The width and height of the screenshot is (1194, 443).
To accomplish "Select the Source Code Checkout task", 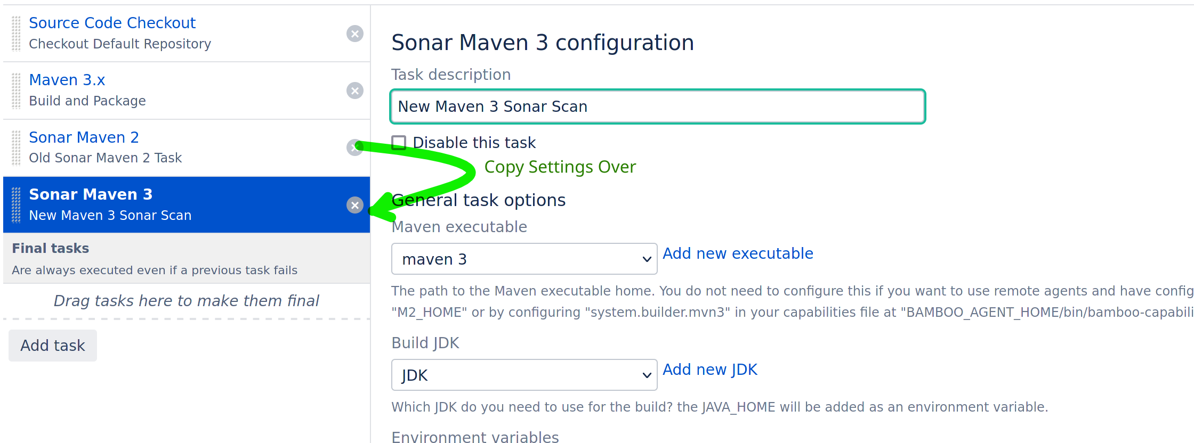I will pyautogui.click(x=112, y=23).
